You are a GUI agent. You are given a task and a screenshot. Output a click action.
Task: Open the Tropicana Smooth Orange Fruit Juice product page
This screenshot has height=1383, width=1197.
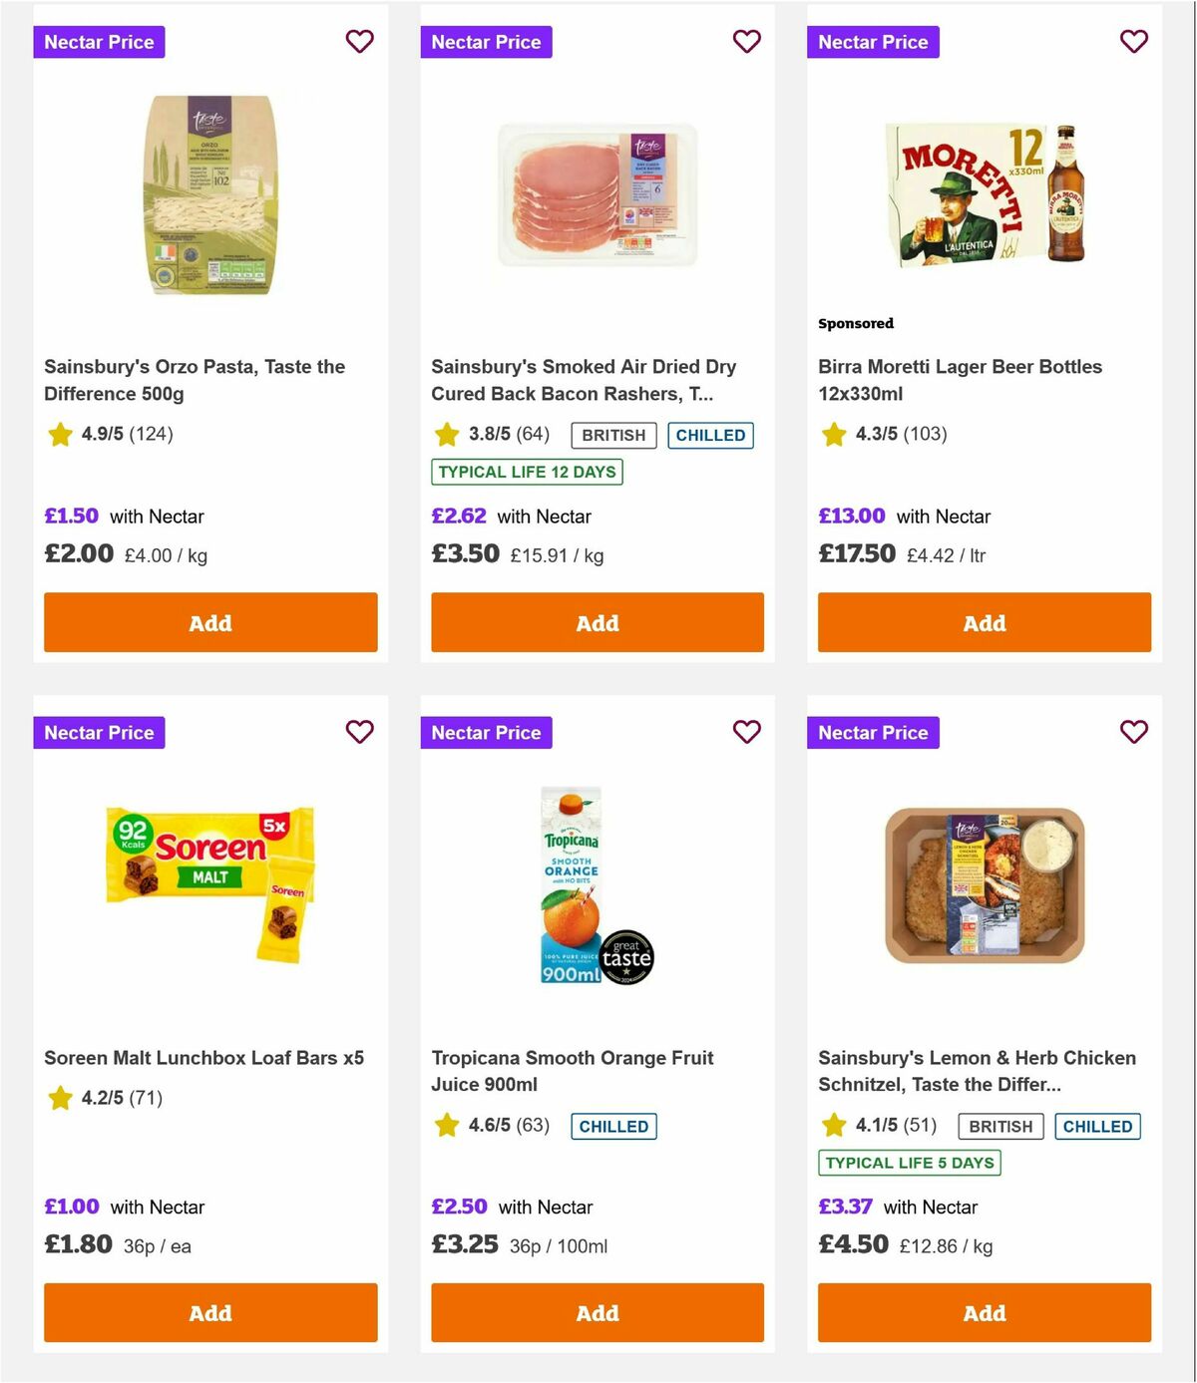tap(572, 1070)
